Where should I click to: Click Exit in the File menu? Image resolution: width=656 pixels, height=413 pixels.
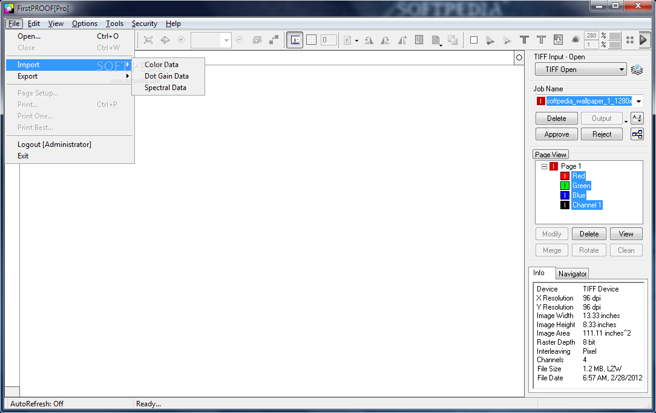click(70, 156)
